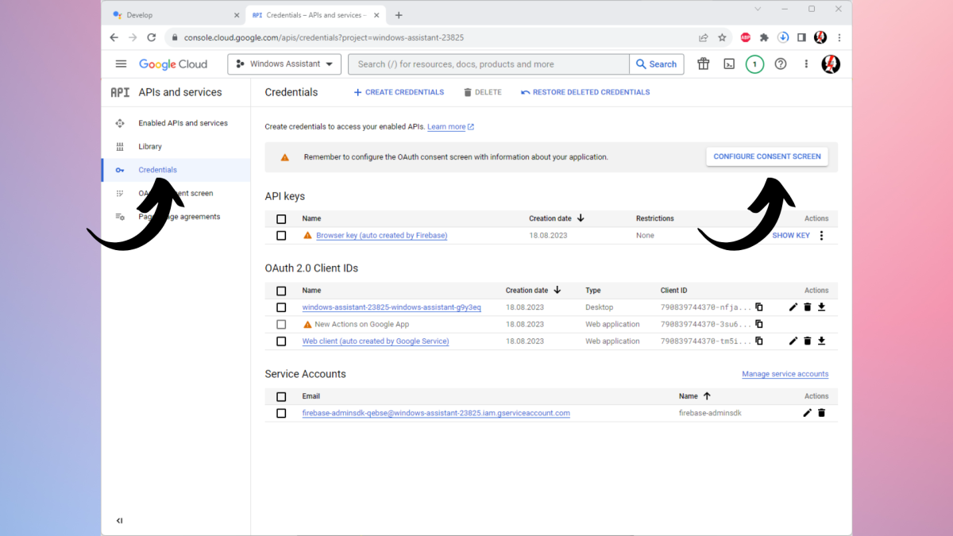Click CREATE CREDENTIALS button
This screenshot has height=536, width=953.
click(399, 92)
